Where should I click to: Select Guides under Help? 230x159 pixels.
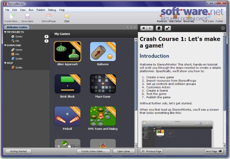pos(19,67)
